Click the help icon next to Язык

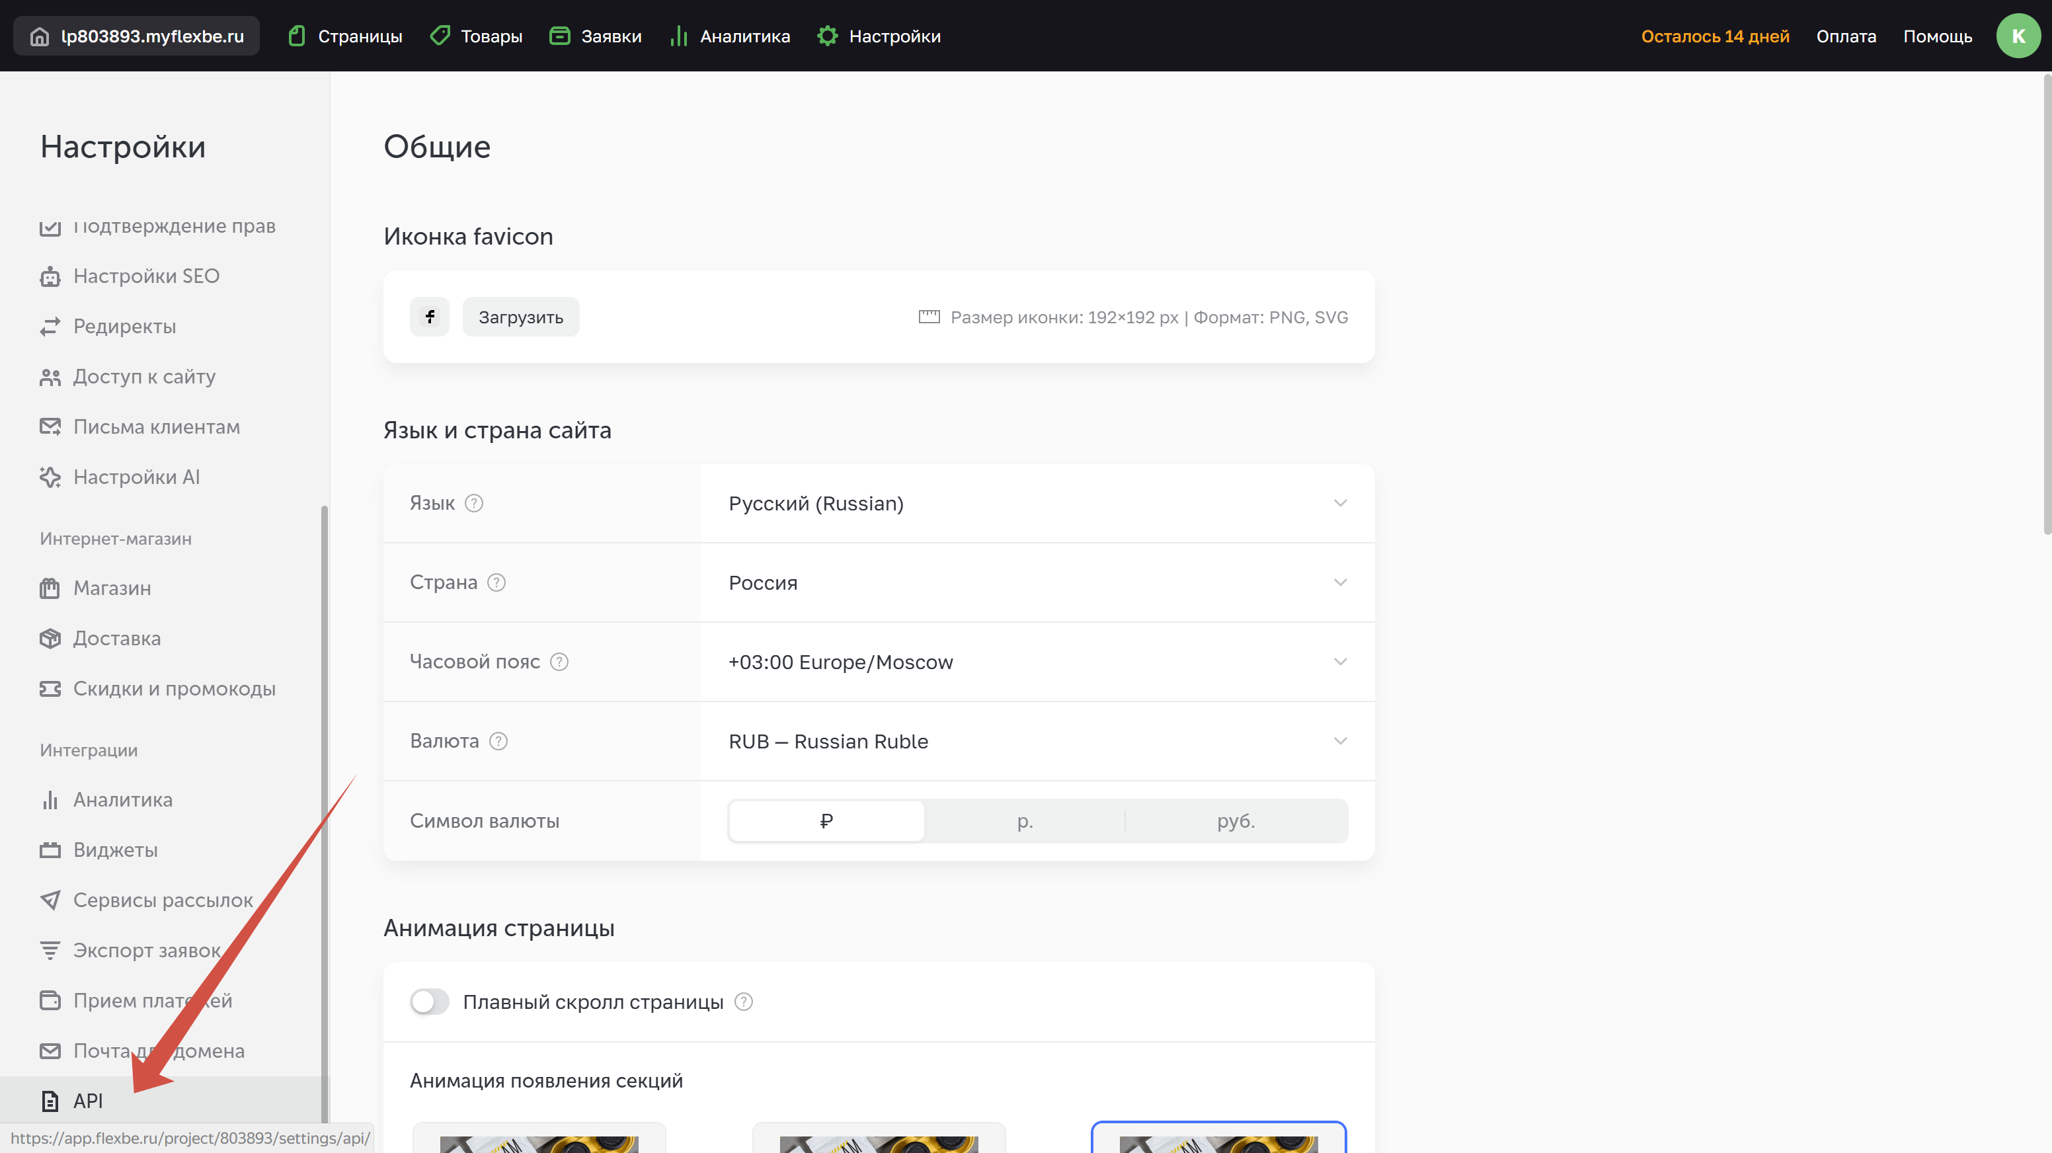(474, 504)
